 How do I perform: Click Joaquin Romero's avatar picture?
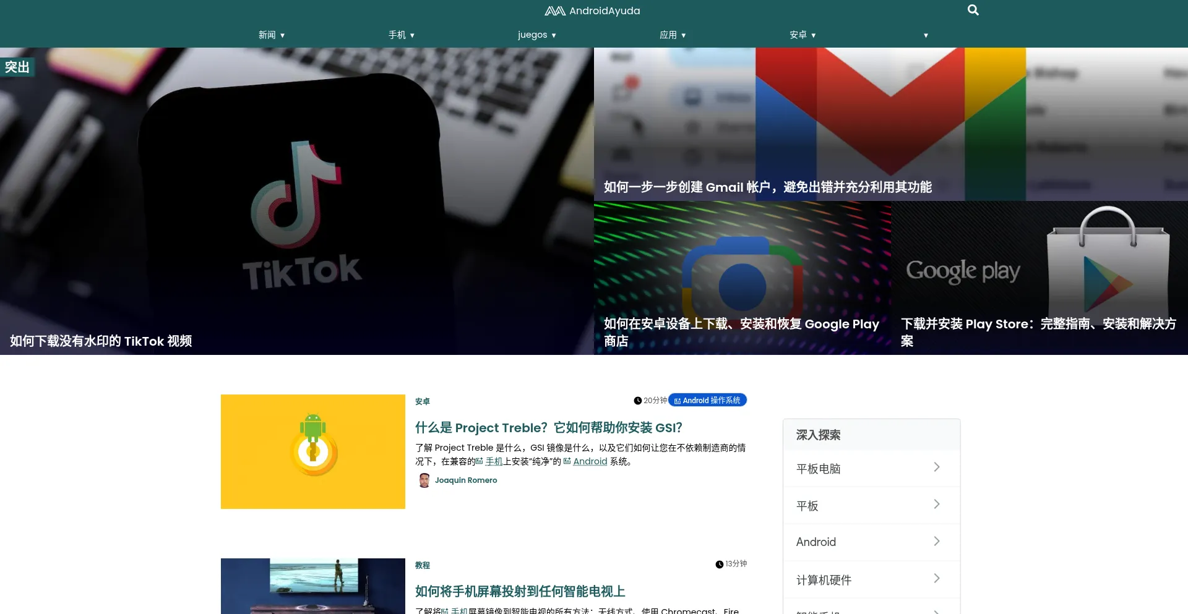(x=424, y=480)
